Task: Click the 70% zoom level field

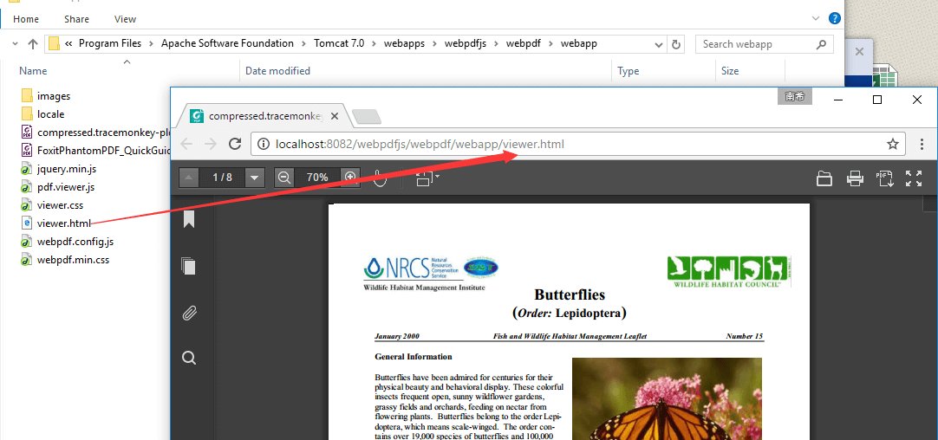Action: pos(317,178)
